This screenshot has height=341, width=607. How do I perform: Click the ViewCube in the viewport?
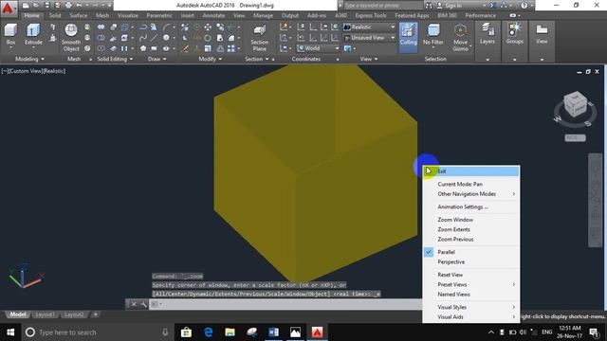coord(576,103)
